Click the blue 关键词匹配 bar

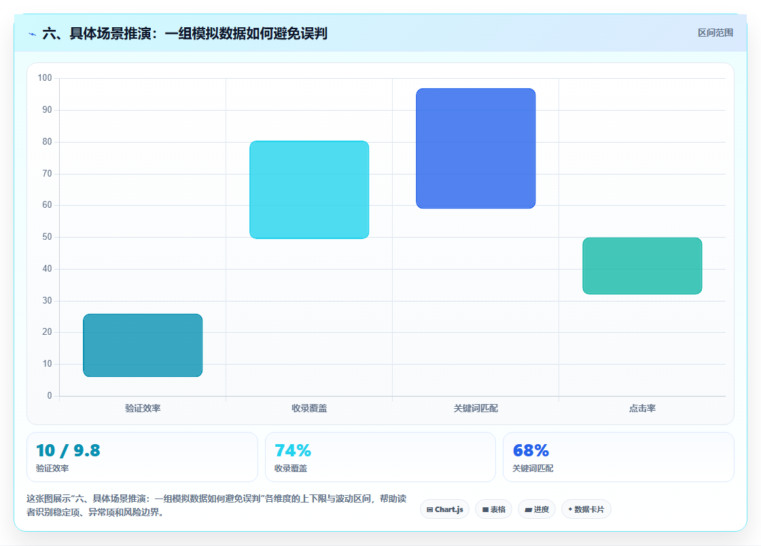click(476, 148)
